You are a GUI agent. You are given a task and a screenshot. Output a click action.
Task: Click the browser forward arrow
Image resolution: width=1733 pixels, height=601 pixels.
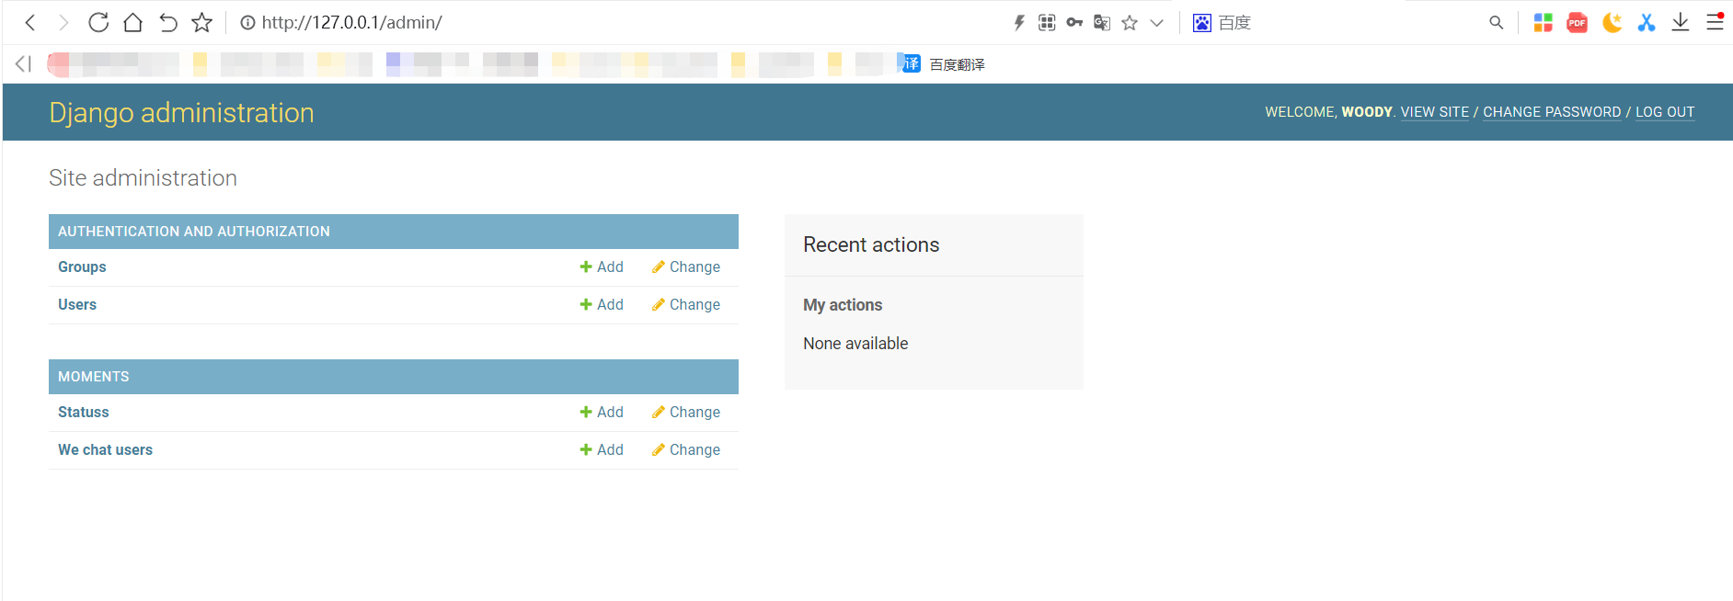point(63,22)
